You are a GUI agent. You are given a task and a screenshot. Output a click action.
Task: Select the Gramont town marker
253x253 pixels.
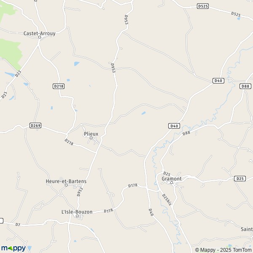coord(172,183)
